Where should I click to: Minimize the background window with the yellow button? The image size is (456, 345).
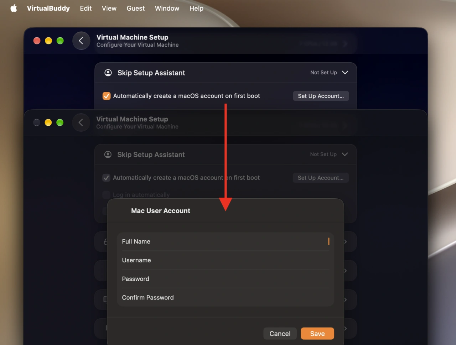pos(48,41)
